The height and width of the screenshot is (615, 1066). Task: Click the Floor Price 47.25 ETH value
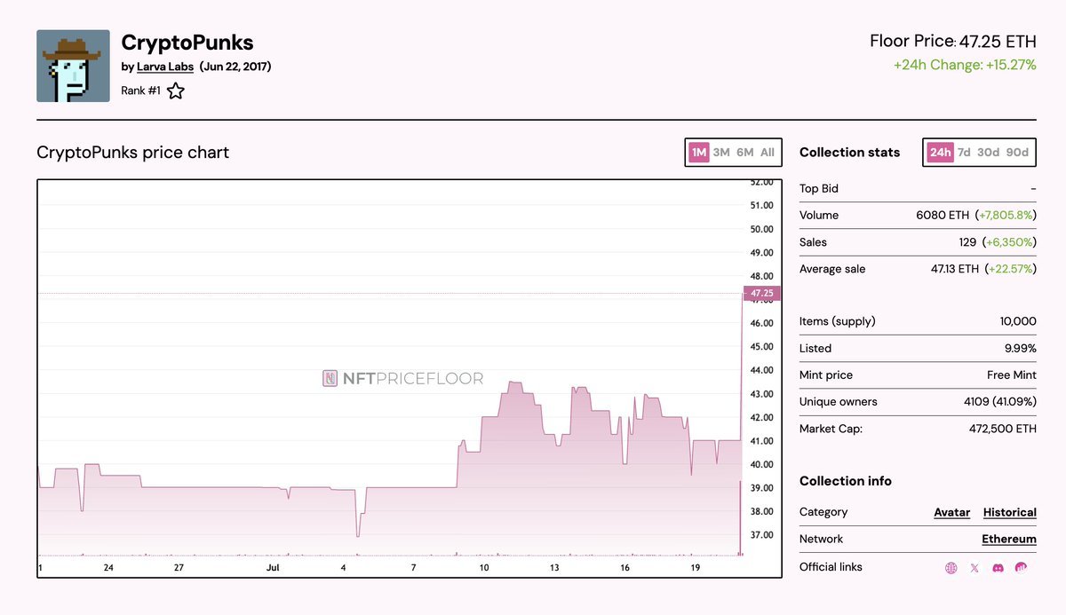click(998, 41)
